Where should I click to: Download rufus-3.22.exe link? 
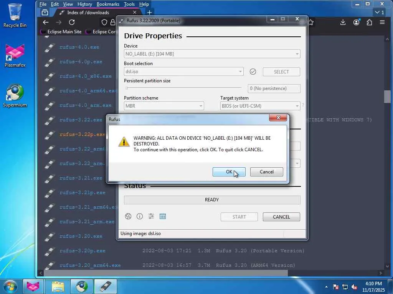[x=81, y=120]
